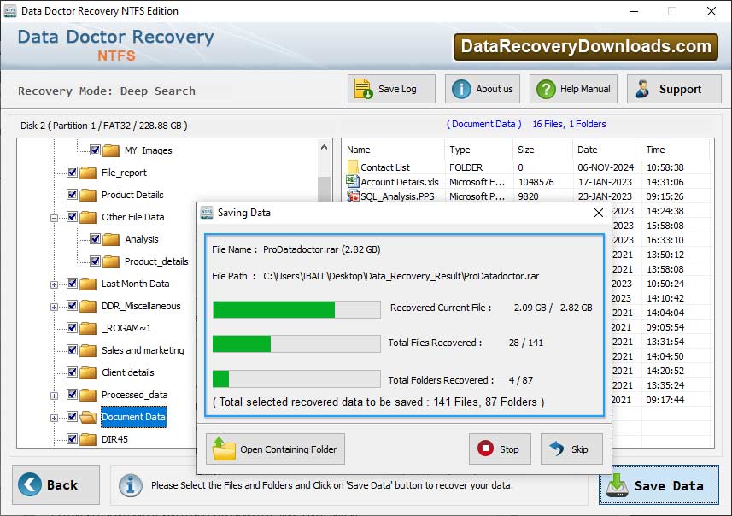This screenshot has width=732, height=516.
Task: Uncheck the Document Data checkbox
Action: [x=72, y=416]
